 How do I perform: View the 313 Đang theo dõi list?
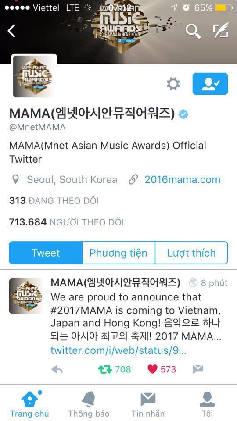pyautogui.click(x=54, y=200)
